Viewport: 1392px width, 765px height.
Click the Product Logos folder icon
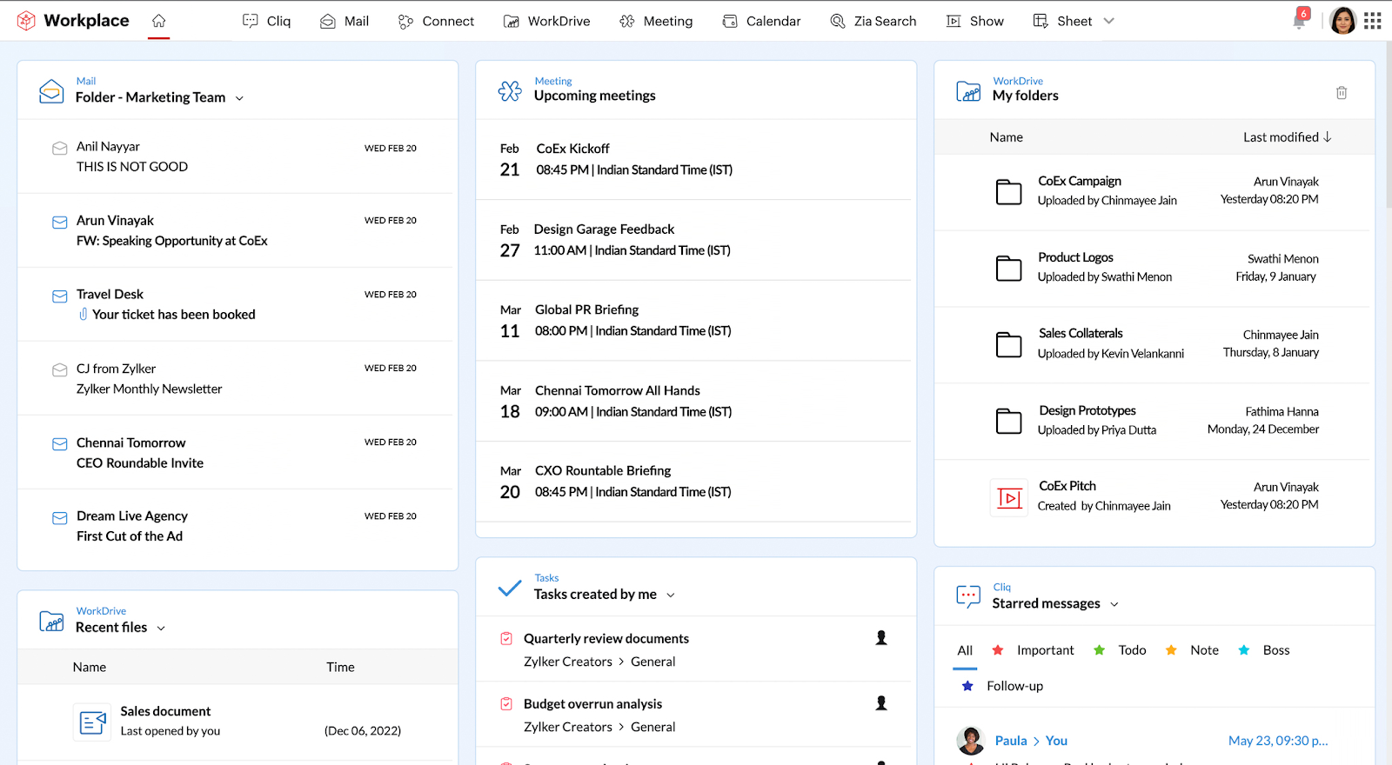(x=1008, y=268)
